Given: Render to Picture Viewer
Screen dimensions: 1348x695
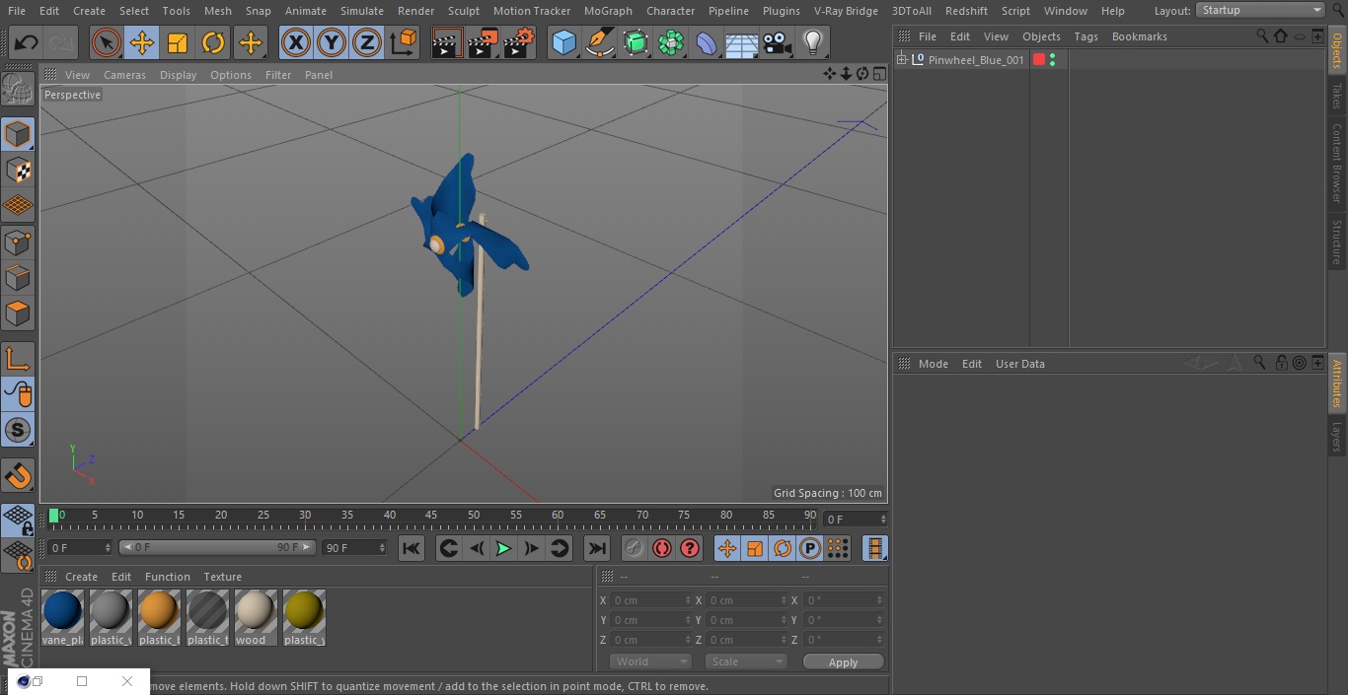Looking at the screenshot, I should [x=483, y=42].
